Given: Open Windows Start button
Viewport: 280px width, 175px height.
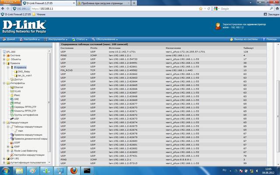Looking at the screenshot, I should (x=6, y=171).
